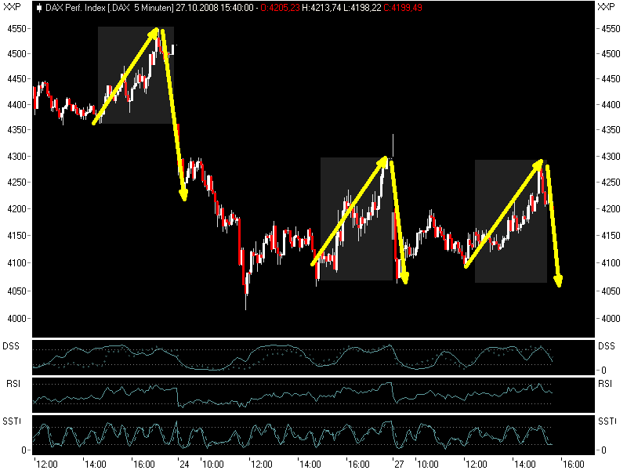Click the 4450 price label on the left axis
627x470 pixels.
tap(16, 79)
